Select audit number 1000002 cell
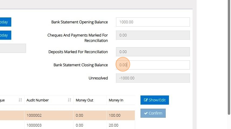231x129 pixels. point(49,115)
